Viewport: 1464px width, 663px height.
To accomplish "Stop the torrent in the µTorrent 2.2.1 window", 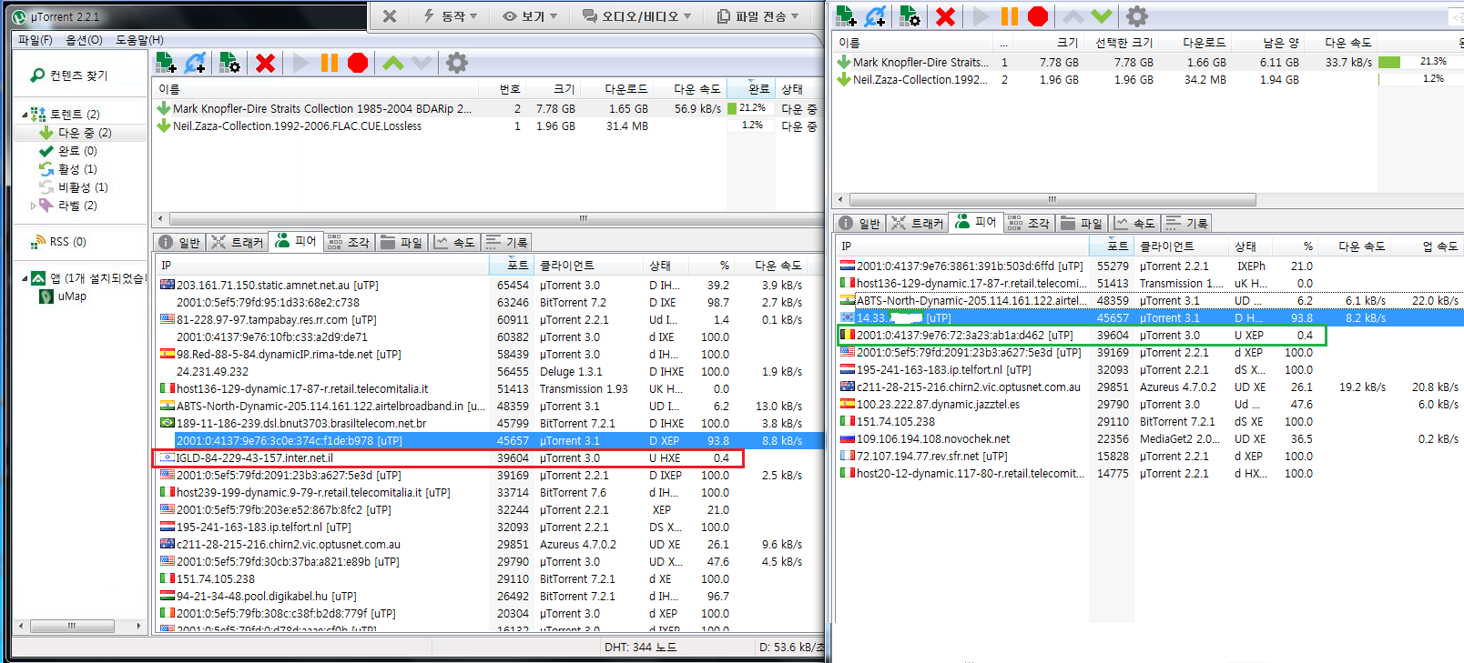I will (x=358, y=63).
